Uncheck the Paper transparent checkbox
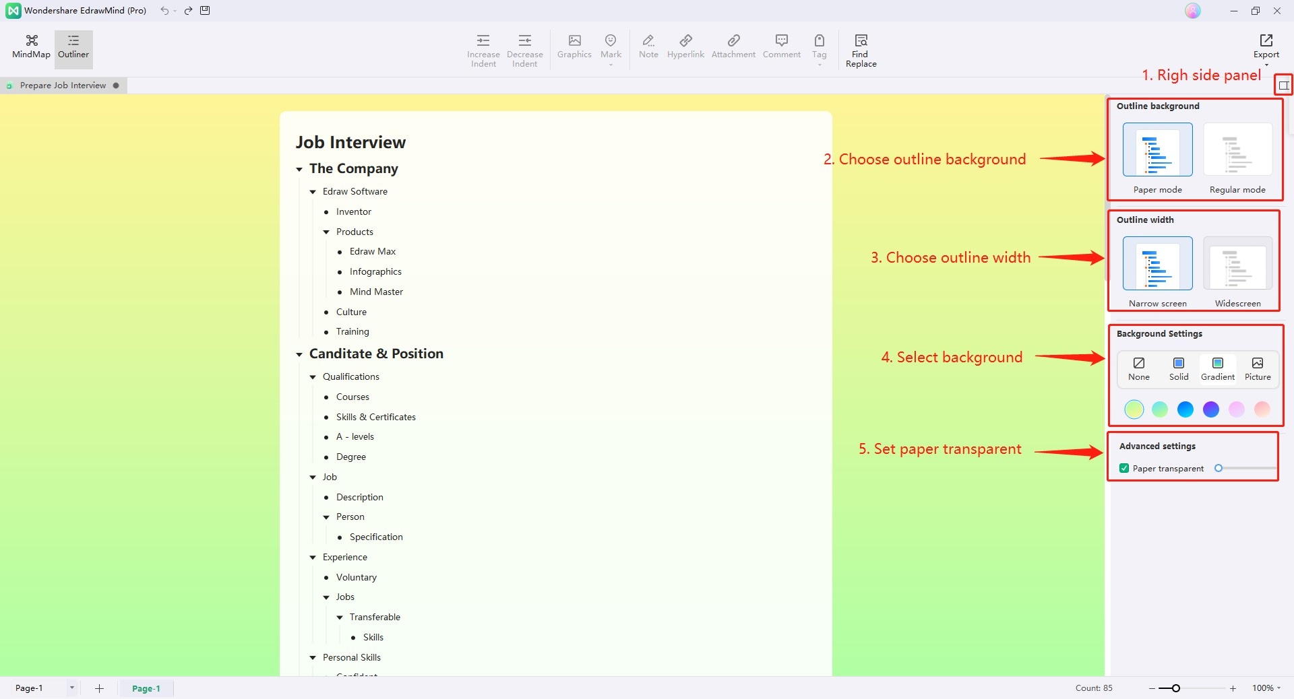The image size is (1294, 699). tap(1124, 468)
